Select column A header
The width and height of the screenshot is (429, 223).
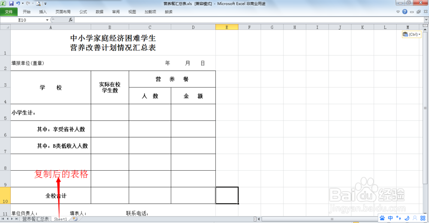pyautogui.click(x=51, y=27)
